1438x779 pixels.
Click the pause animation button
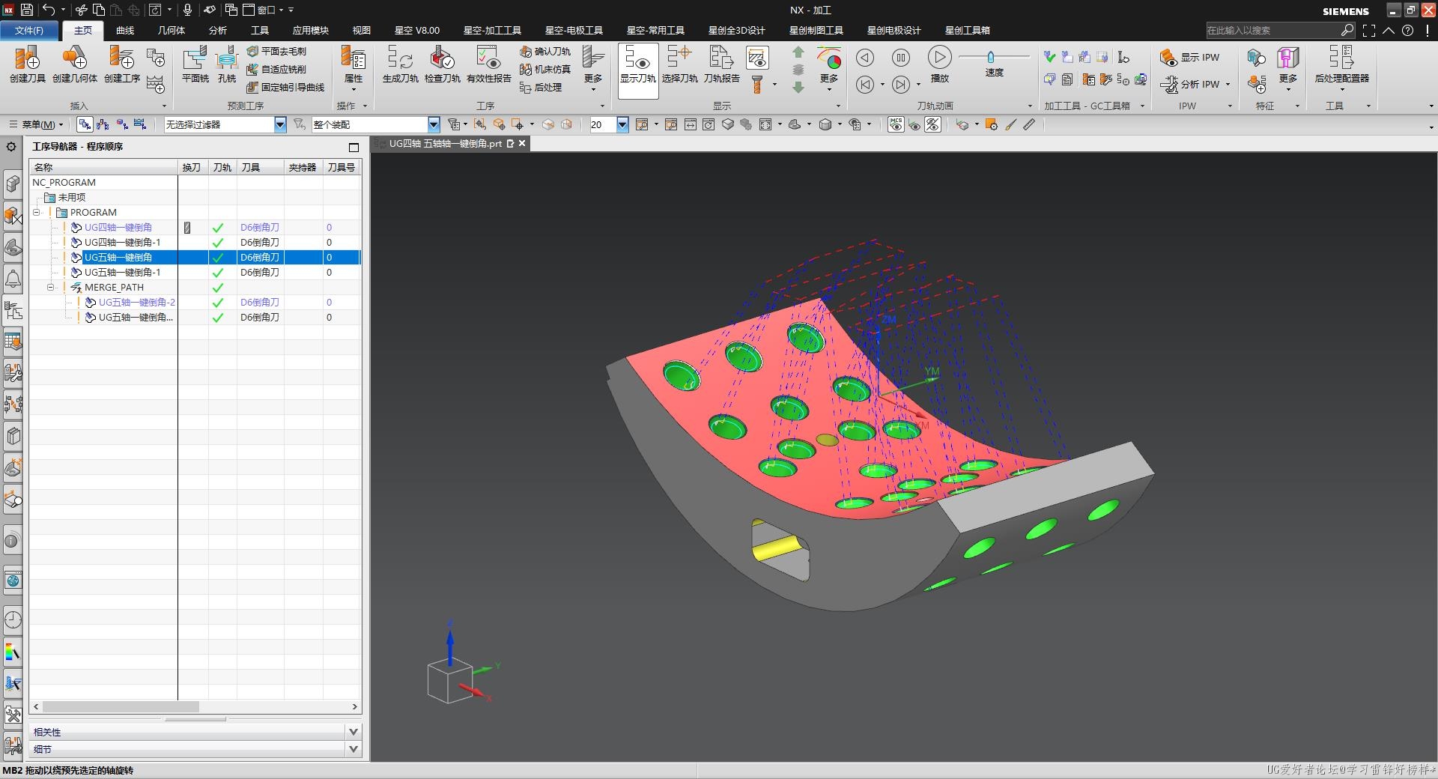pyautogui.click(x=901, y=58)
